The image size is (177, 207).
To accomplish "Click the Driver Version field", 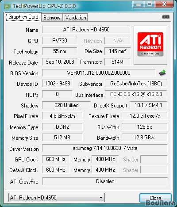I will [105, 148].
